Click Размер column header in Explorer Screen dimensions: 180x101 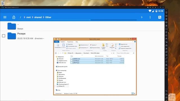pyautogui.click(x=119, y=56)
